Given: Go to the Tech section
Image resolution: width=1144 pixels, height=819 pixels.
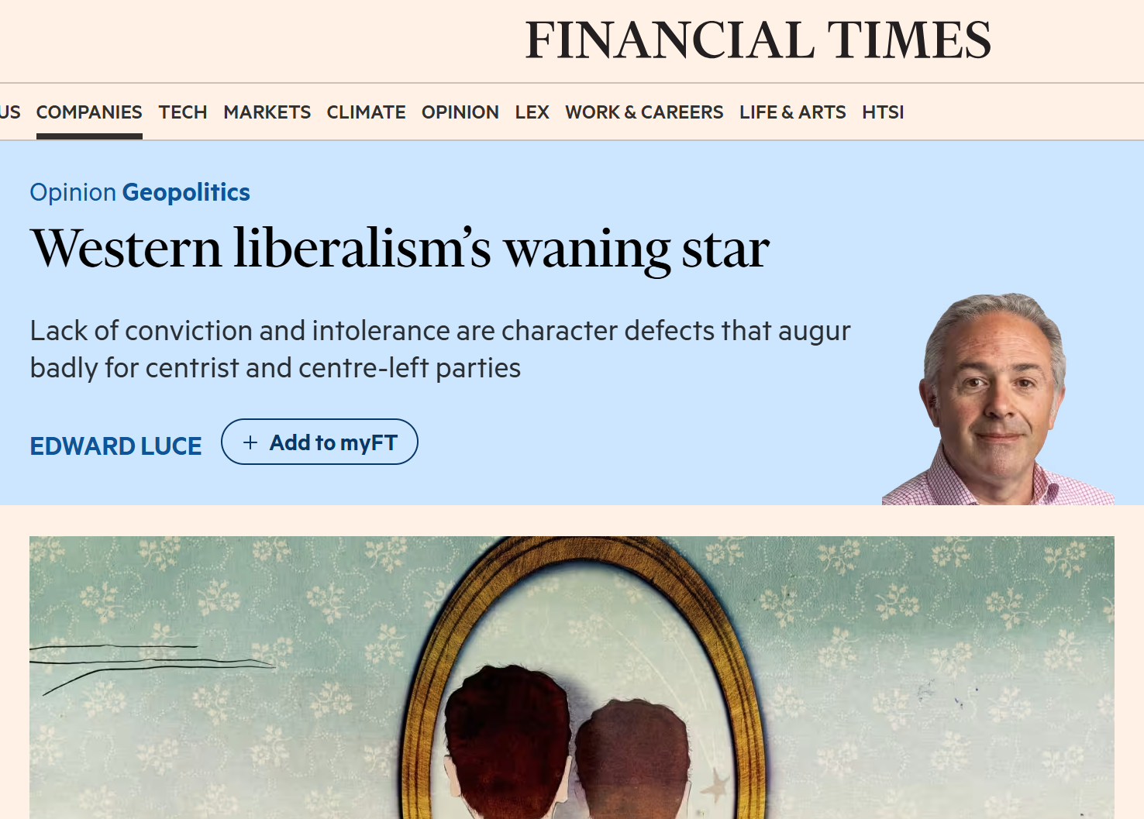Looking at the screenshot, I should click(183, 112).
